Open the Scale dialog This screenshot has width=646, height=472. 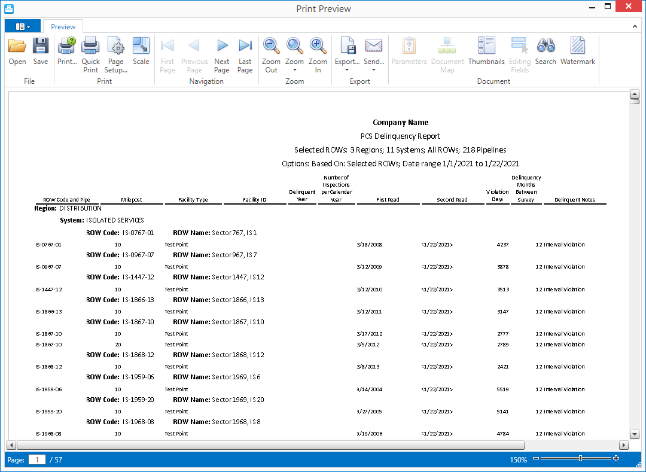pos(141,51)
